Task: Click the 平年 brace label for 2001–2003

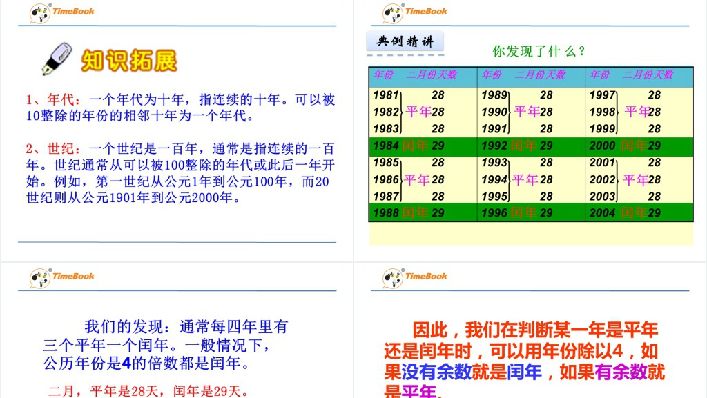Action: click(x=635, y=179)
